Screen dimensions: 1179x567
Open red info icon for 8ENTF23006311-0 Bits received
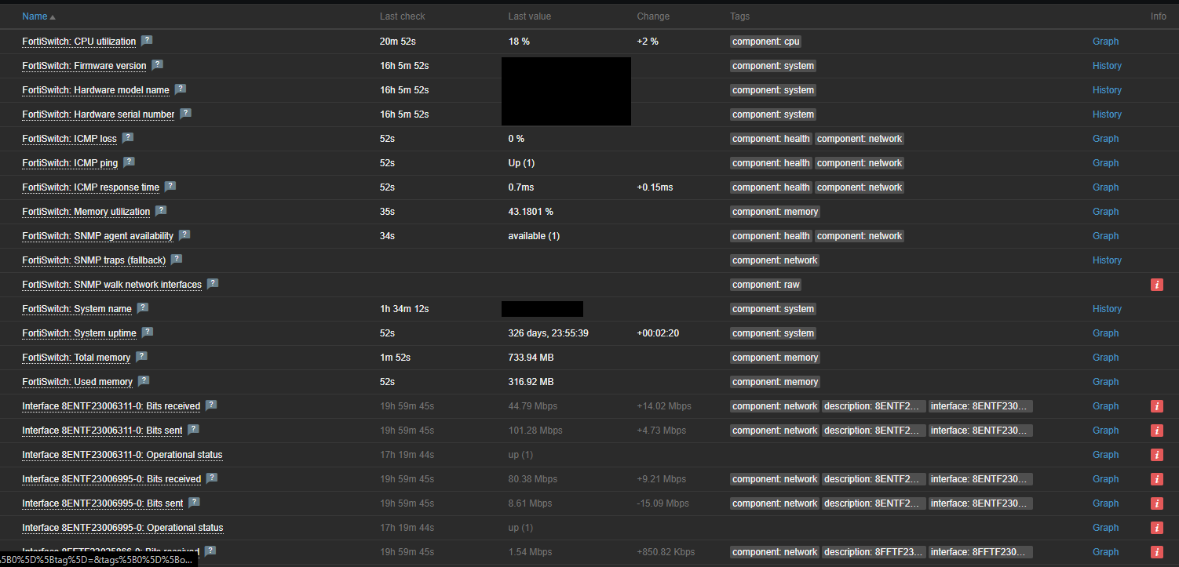[x=1156, y=406]
